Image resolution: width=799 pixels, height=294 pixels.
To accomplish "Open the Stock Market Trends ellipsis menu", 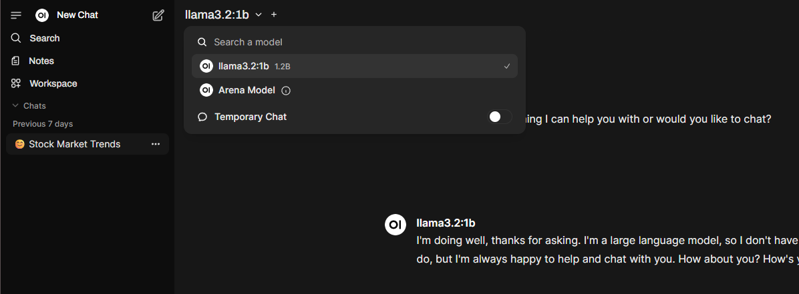I will coord(156,145).
